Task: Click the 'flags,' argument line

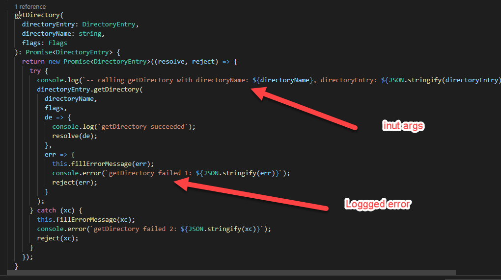Action: point(56,108)
